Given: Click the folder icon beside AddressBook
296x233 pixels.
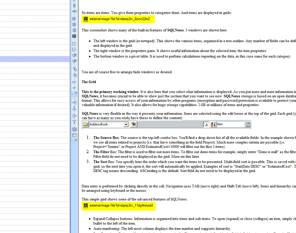Looking at the screenshot, I should coord(85,124).
